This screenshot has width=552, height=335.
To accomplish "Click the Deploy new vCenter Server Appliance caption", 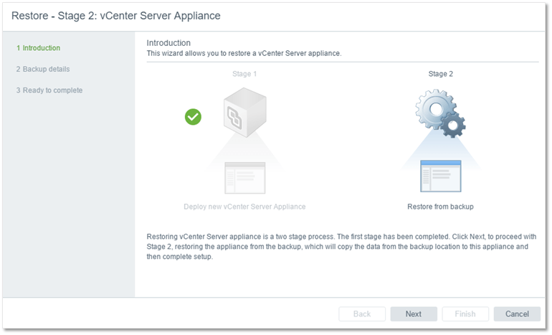I will (x=244, y=207).
